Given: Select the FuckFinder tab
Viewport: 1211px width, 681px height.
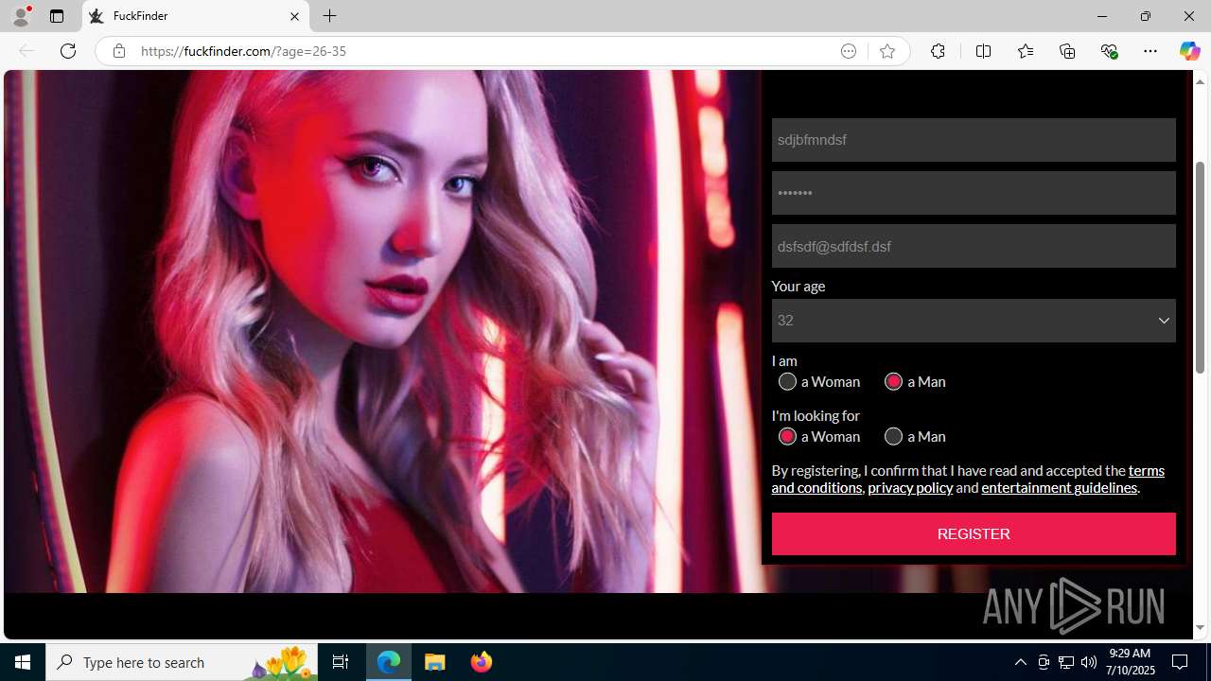Looking at the screenshot, I should tap(196, 16).
